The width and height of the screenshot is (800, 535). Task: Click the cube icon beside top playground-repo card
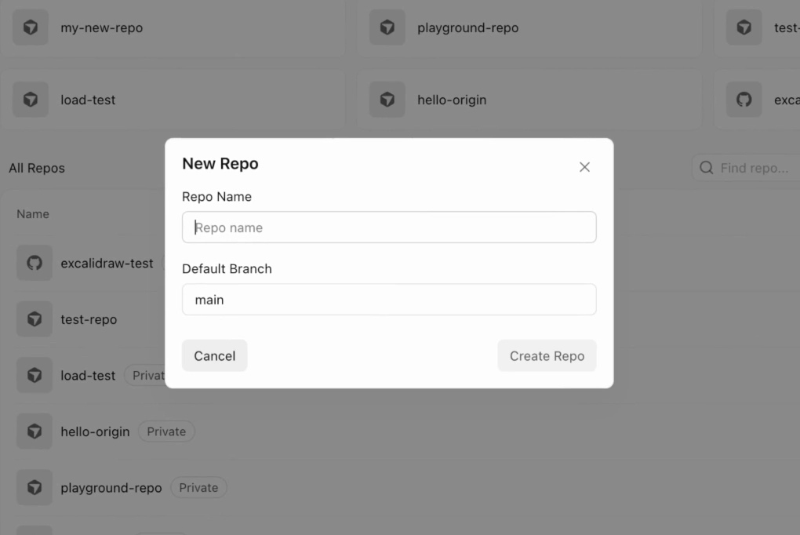click(387, 27)
